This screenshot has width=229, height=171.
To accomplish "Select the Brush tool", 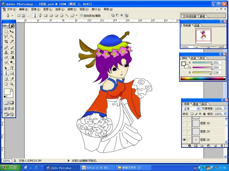I will [x=12, y=48].
